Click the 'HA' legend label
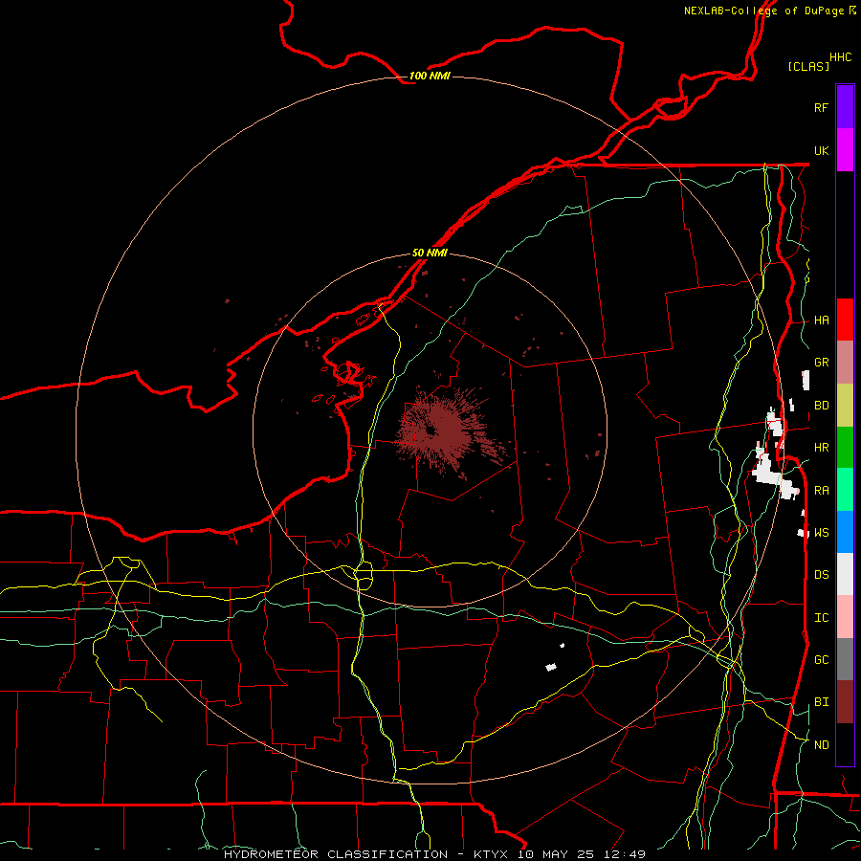Screen dimensions: 861x861 pos(821,320)
